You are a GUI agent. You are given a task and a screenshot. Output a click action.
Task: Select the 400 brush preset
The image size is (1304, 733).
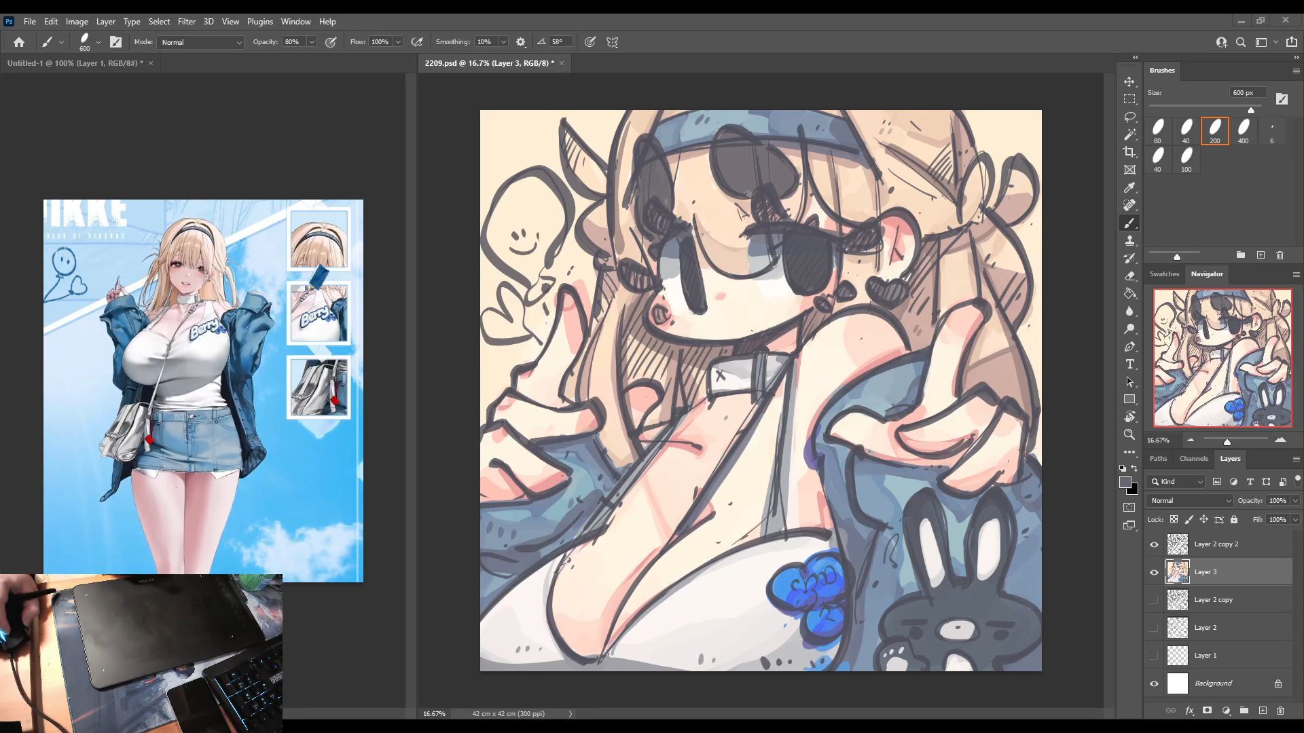[1243, 131]
